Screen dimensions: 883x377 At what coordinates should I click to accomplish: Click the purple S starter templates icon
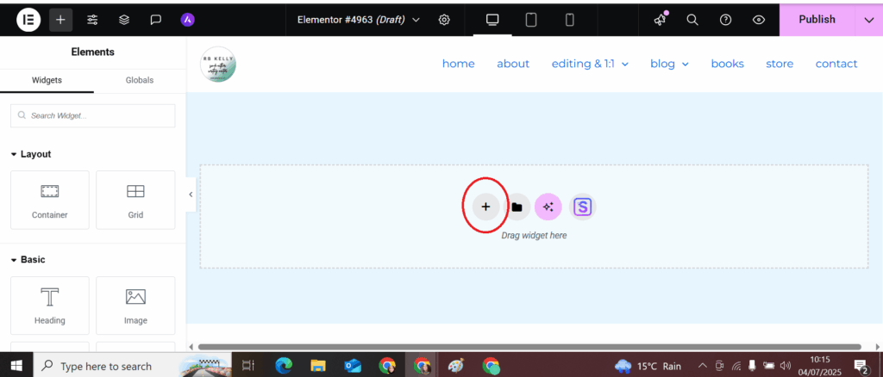582,207
